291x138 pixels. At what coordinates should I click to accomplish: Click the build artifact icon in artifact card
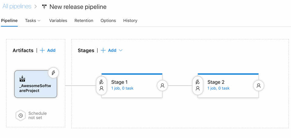(22, 79)
